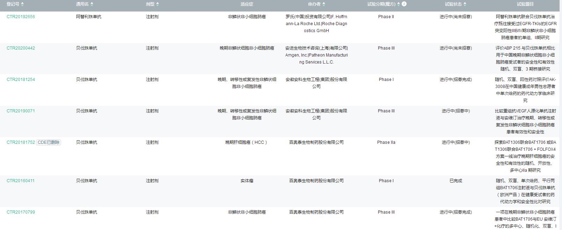Screen dimensions: 562x230
Task: Open trial CTR20200442
Action: click(21, 48)
